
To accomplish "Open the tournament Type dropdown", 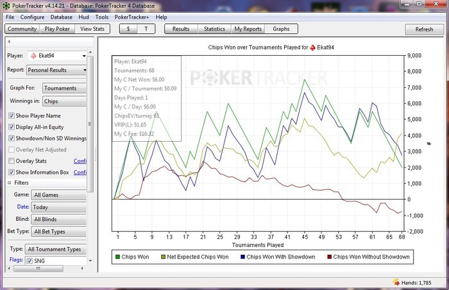I will 56,249.
